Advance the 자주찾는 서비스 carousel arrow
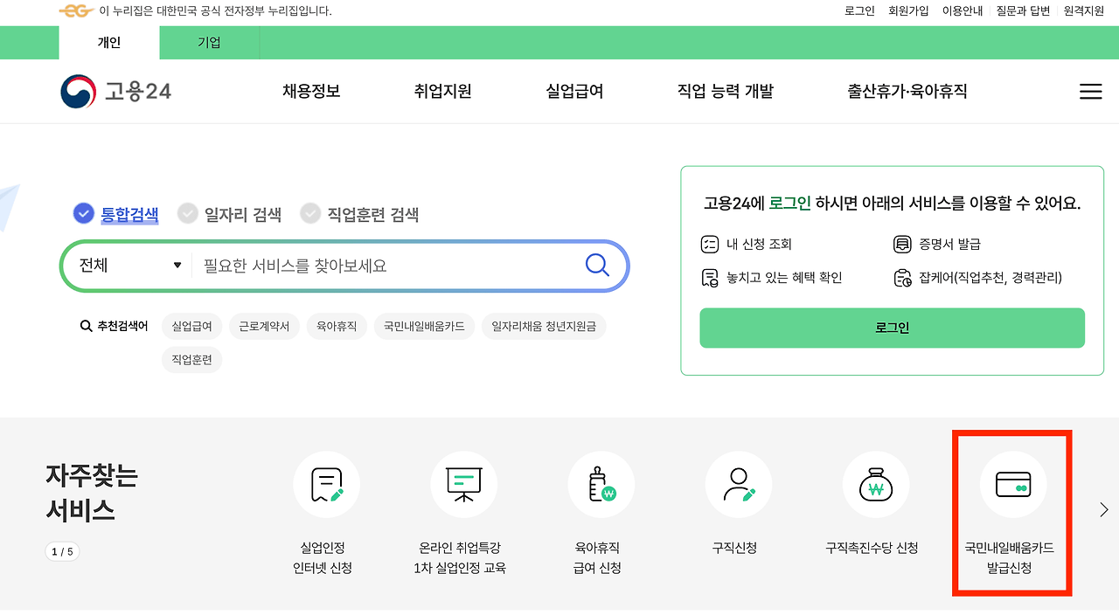Image resolution: width=1119 pixels, height=615 pixels. coord(1102,509)
